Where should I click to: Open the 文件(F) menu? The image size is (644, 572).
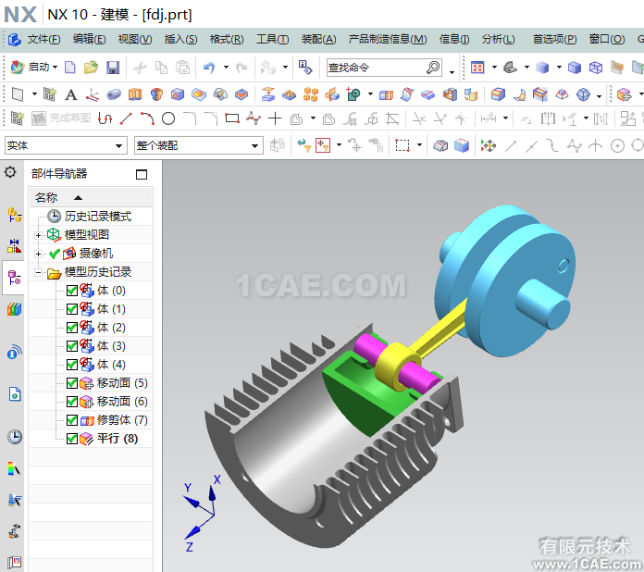(x=43, y=40)
